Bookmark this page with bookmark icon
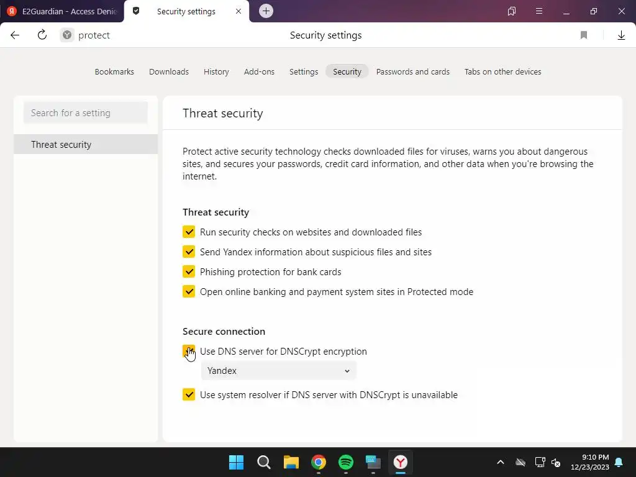The width and height of the screenshot is (636, 477). (x=584, y=35)
